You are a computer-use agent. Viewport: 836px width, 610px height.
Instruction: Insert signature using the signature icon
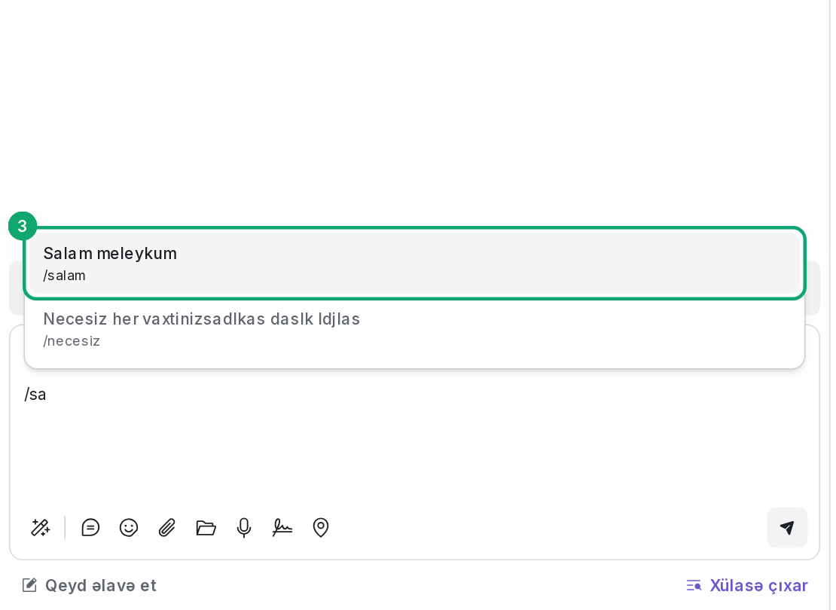coord(282,527)
